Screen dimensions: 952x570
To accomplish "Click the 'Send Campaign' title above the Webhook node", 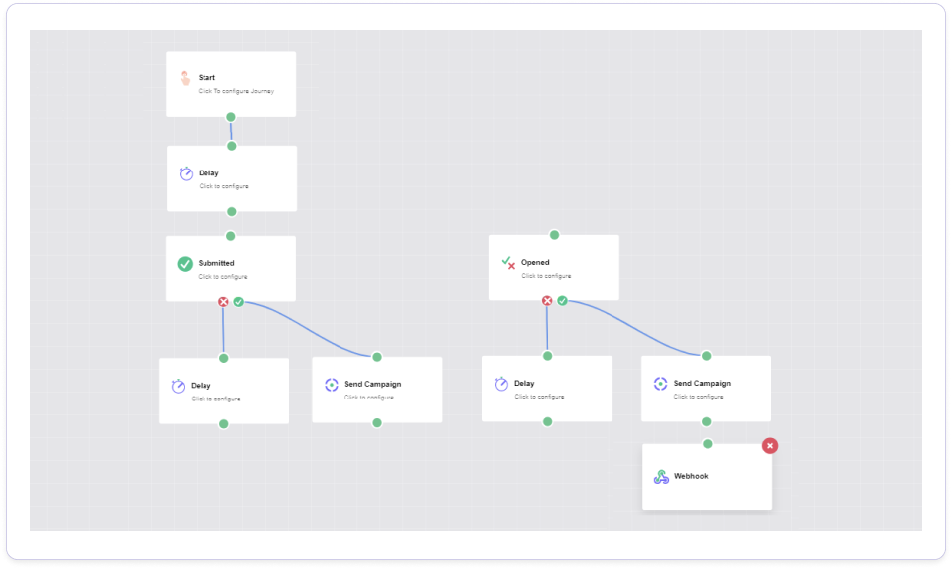I will tap(702, 384).
